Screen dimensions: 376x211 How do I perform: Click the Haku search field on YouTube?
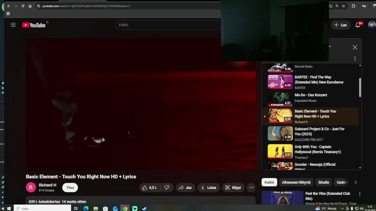coord(168,25)
